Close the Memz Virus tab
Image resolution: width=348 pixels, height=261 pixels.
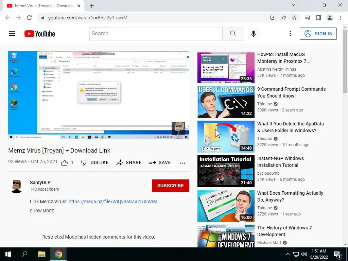coord(79,6)
